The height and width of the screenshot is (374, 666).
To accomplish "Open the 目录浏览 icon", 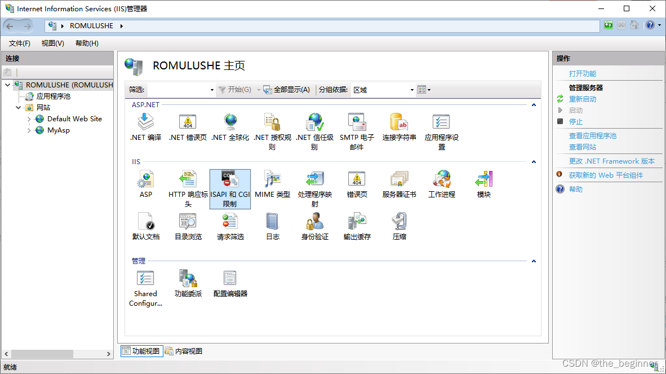I will (188, 222).
